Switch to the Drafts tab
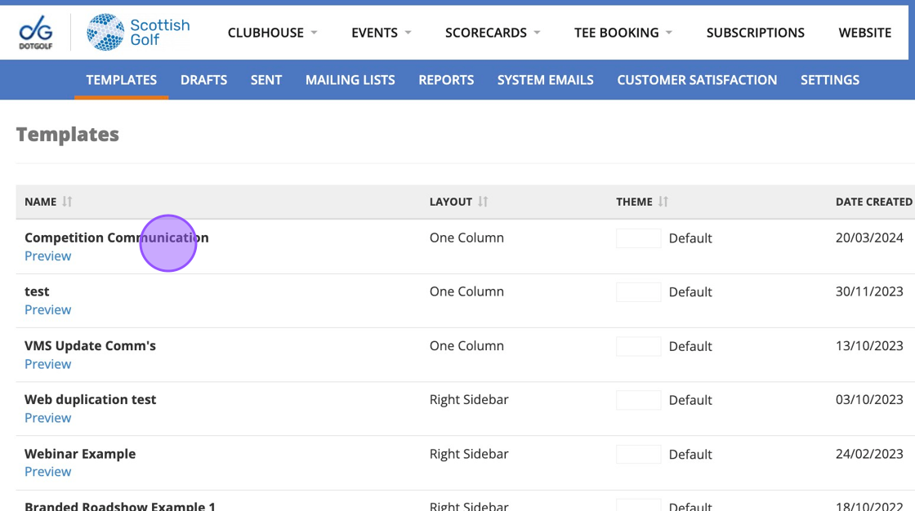 [x=203, y=80]
